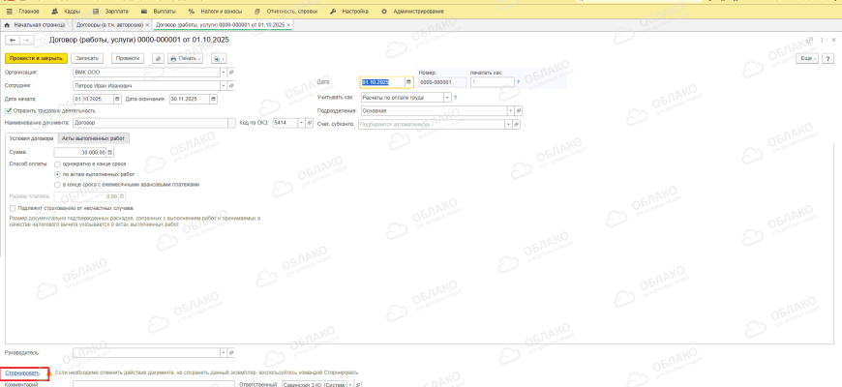This screenshot has width=842, height=387.
Task: Click the paperclip attachments icon
Action: tap(159, 58)
